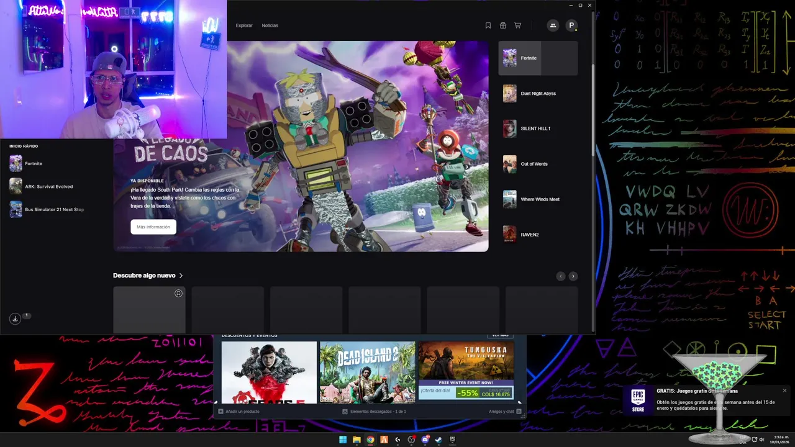Open the downloads icon in Epic sidebar
The image size is (795, 447).
coord(15,318)
